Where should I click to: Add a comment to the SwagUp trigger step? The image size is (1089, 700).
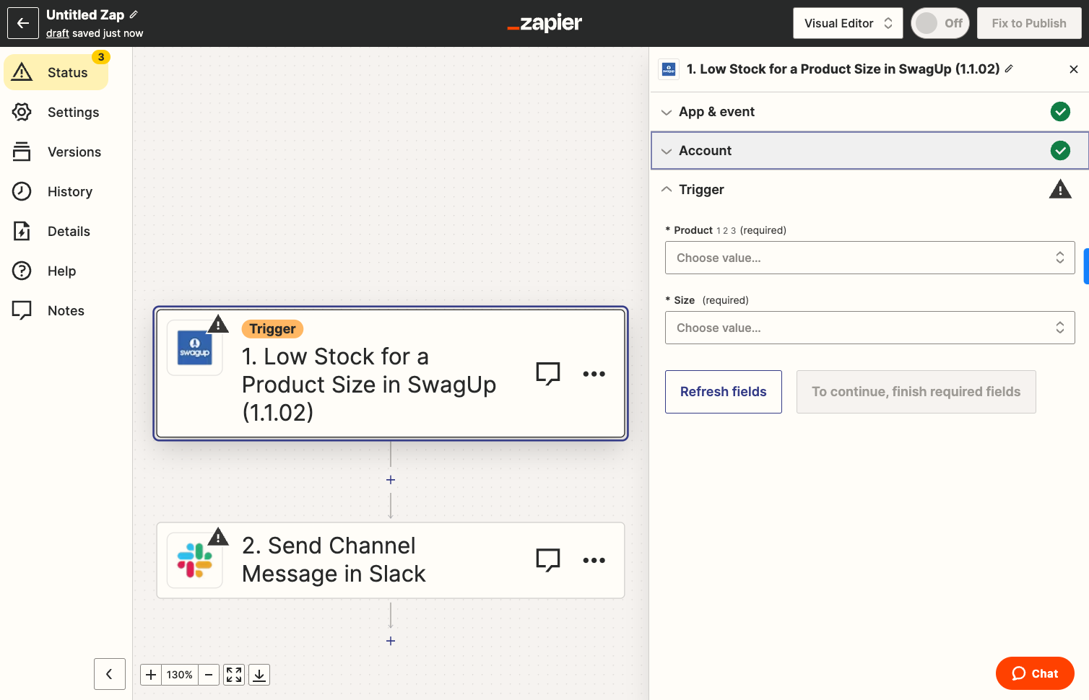point(548,373)
